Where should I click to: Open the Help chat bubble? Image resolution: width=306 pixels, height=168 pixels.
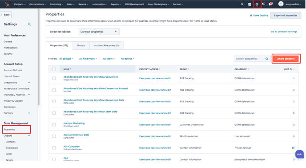[299, 154]
